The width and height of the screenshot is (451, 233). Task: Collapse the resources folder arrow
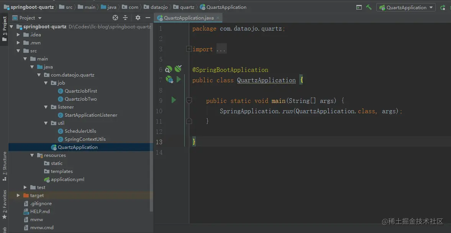32,155
